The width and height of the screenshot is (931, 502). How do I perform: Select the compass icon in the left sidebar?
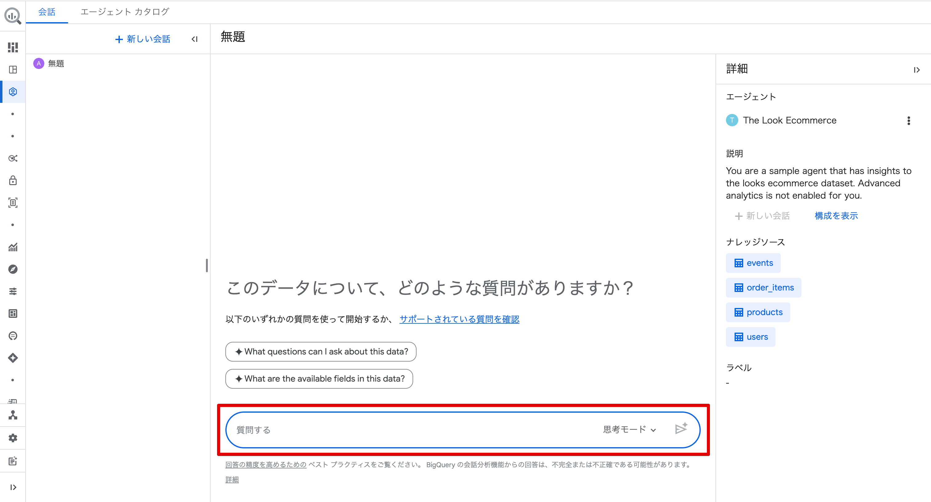click(13, 269)
